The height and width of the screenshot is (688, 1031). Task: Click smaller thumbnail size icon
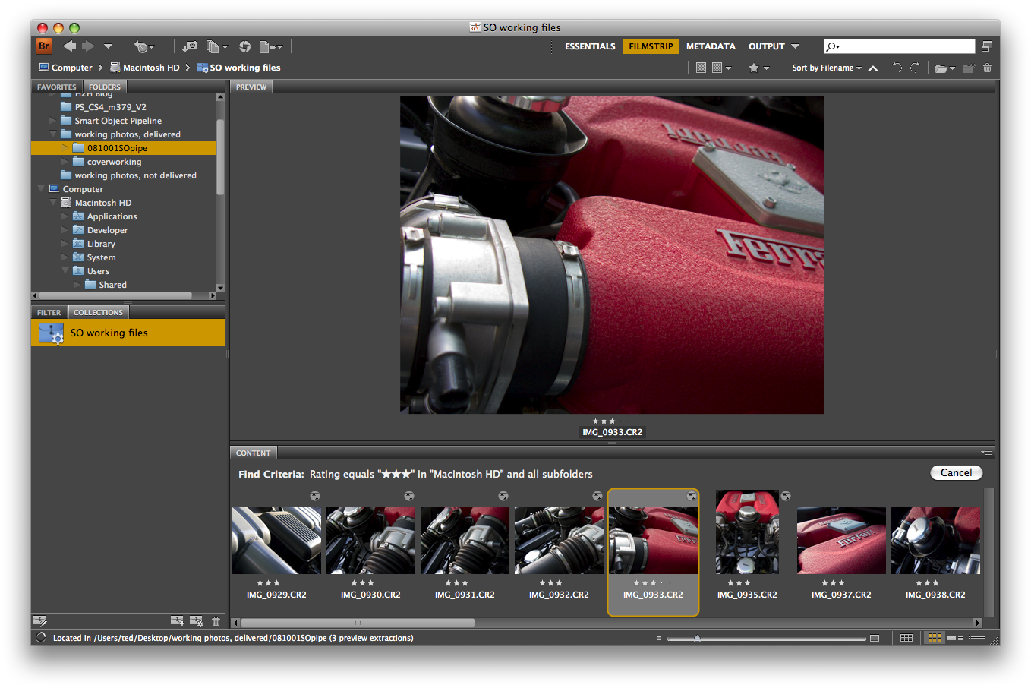[659, 638]
